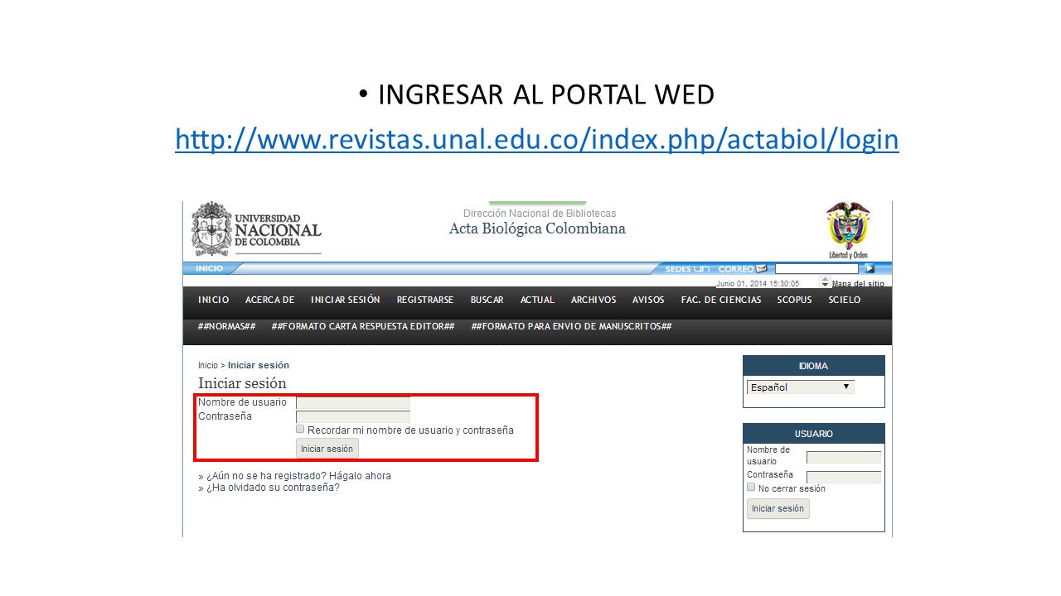Open ##FORMATO CARTA RESPUESTA EDITOR## item
Viewport: 1061px width, 596px height.
click(363, 326)
